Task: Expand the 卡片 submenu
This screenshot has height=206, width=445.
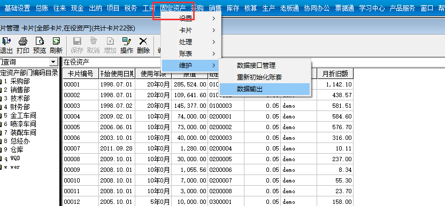Action: (191, 30)
